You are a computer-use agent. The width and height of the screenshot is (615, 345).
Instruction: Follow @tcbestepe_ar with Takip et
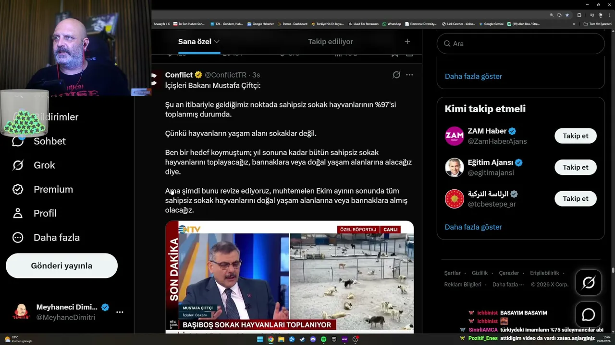click(x=576, y=199)
